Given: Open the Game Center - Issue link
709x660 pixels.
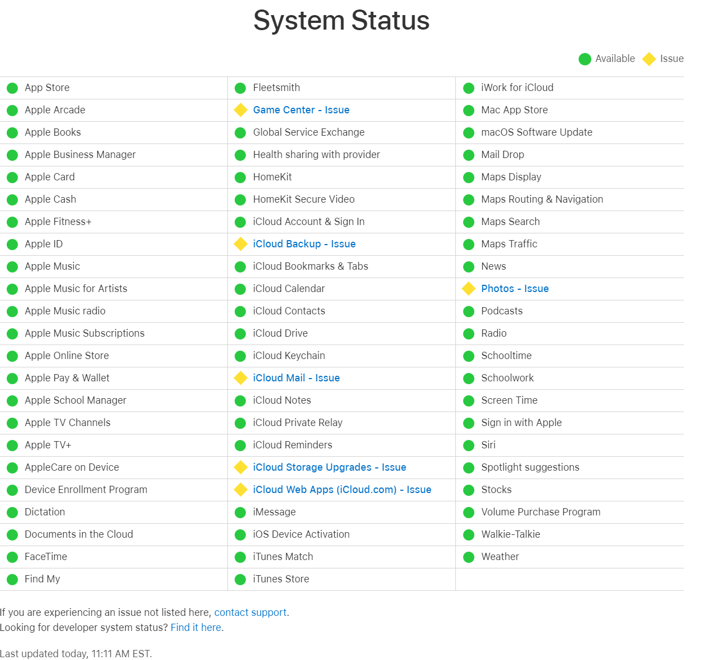Looking at the screenshot, I should click(301, 110).
